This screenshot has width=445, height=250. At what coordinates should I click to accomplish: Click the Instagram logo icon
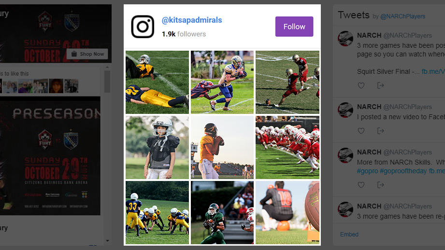[x=143, y=27]
